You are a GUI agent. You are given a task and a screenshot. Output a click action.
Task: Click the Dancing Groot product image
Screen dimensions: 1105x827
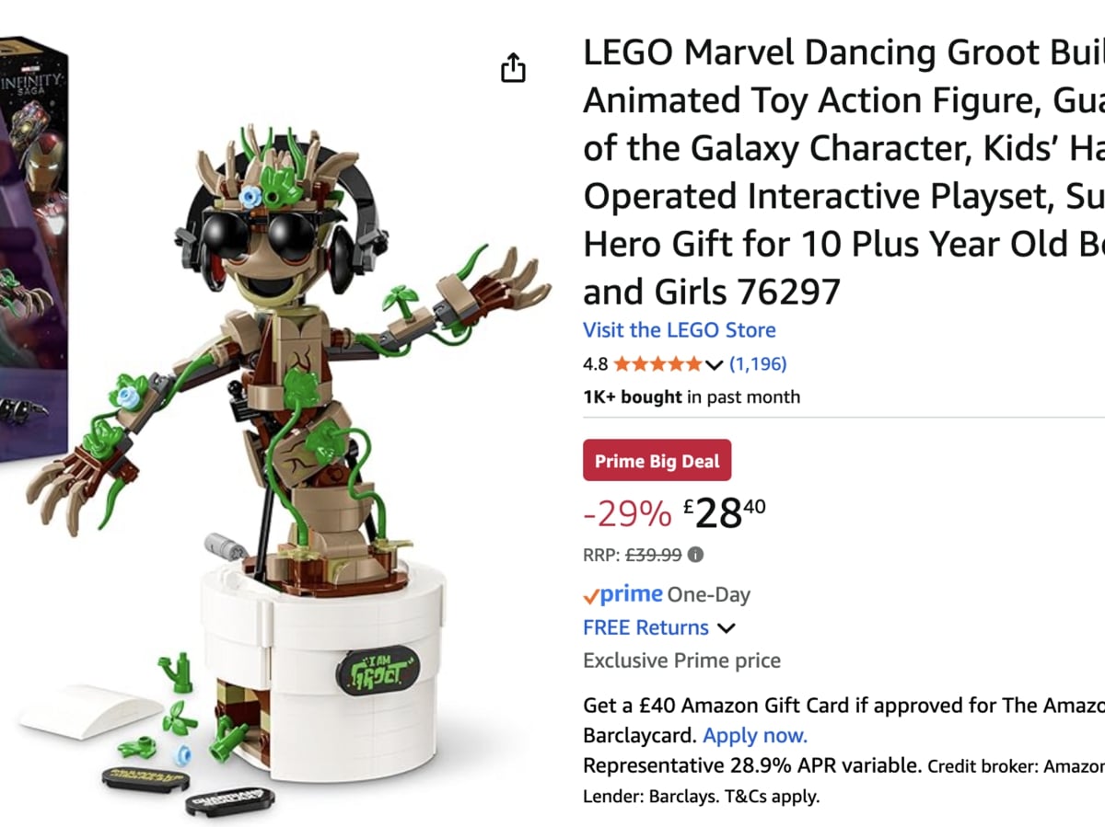(x=276, y=414)
